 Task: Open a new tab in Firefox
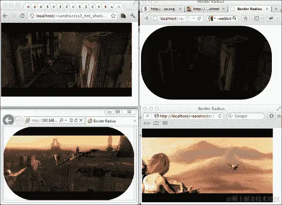(276, 8)
